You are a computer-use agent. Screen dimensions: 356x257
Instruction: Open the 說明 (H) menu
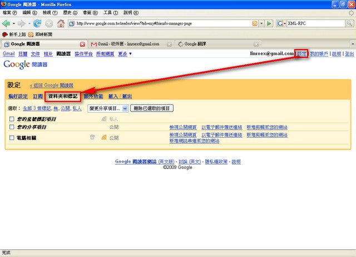pos(131,13)
